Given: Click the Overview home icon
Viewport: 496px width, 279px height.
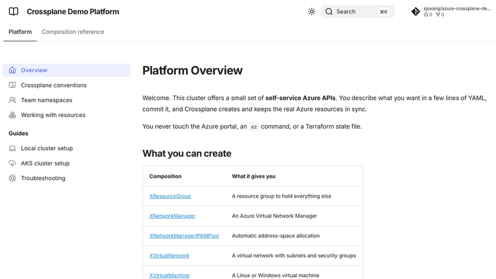Looking at the screenshot, I should coord(12,70).
